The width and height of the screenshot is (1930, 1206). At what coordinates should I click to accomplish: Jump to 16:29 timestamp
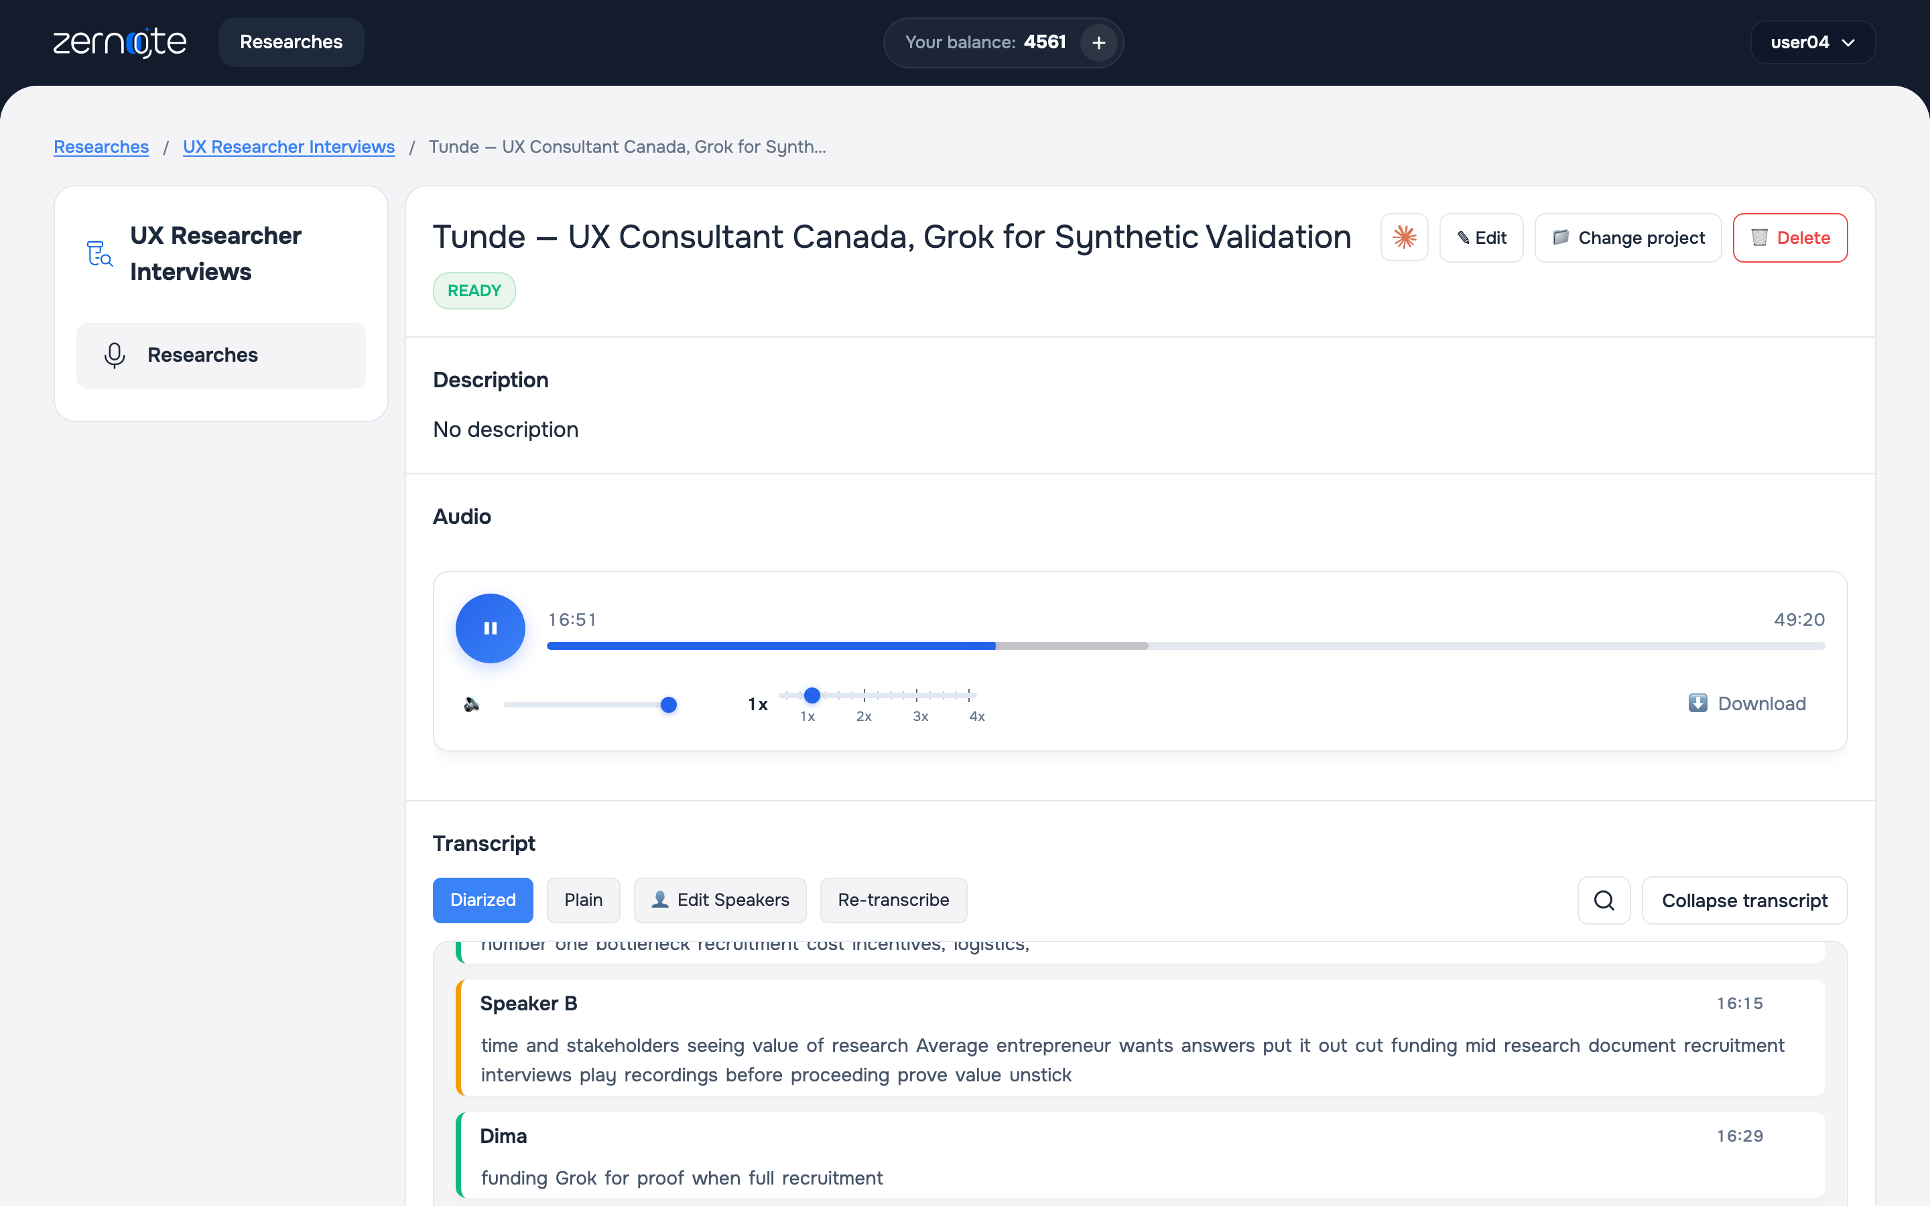[x=1740, y=1136]
